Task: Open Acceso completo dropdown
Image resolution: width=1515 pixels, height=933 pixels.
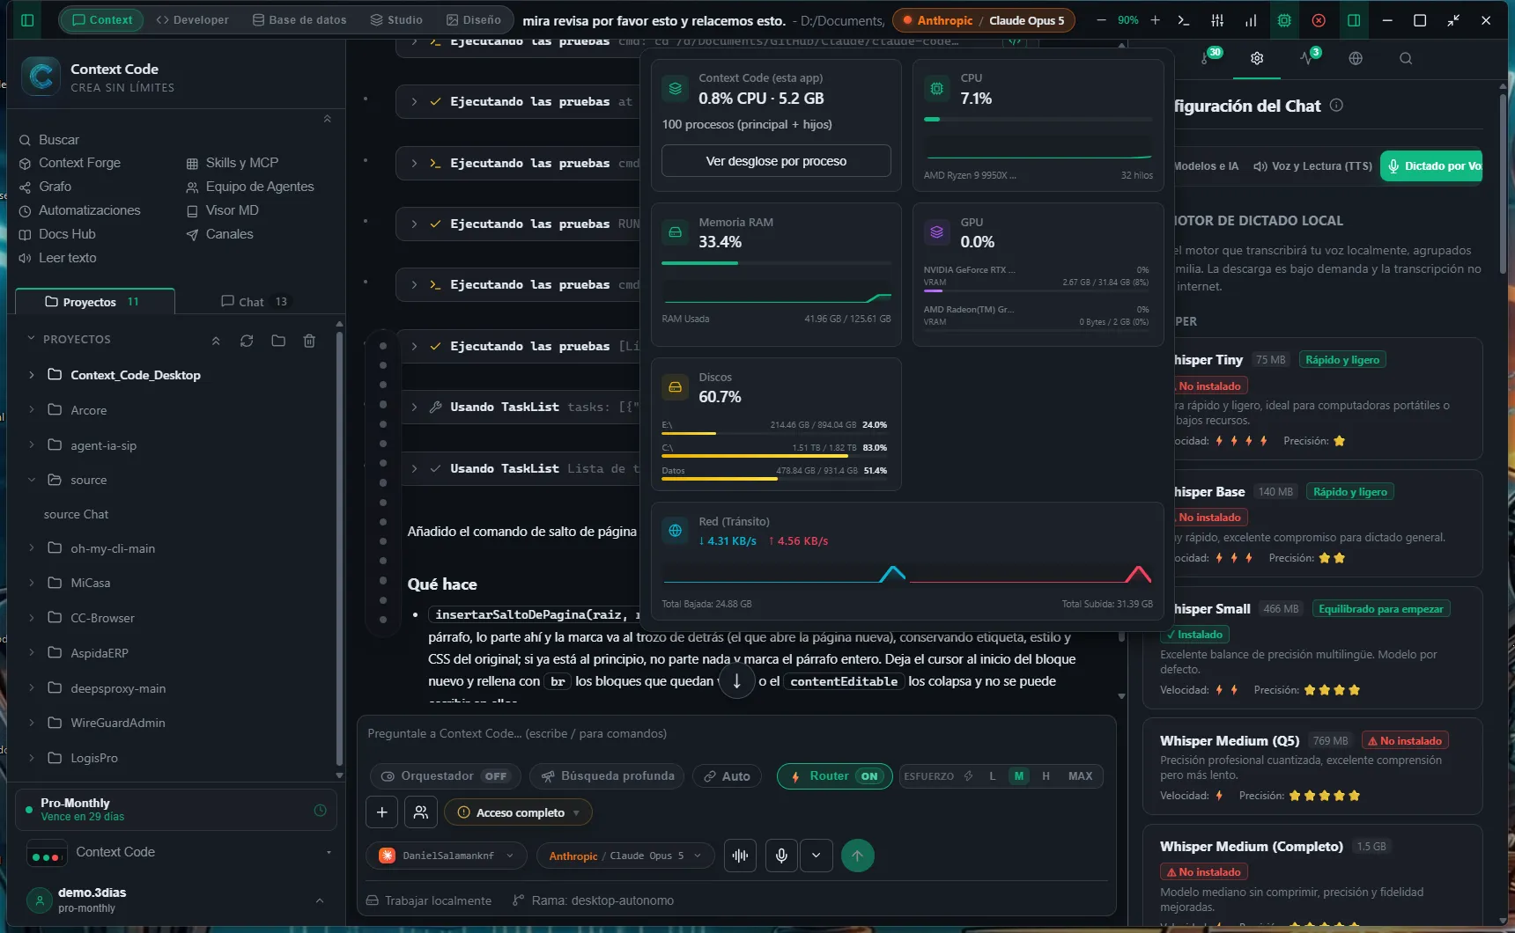Action: [518, 812]
